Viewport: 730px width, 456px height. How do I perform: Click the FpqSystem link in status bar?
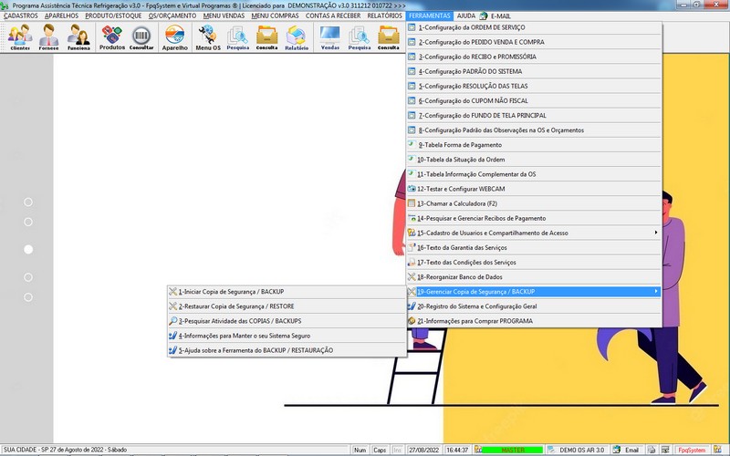click(692, 450)
